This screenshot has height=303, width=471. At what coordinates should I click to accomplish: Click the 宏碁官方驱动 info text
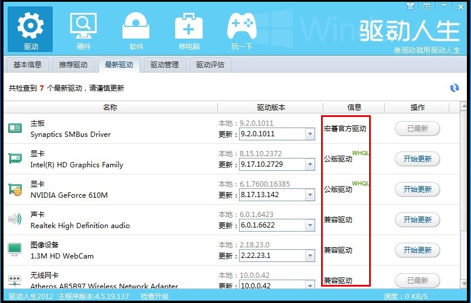click(x=345, y=129)
